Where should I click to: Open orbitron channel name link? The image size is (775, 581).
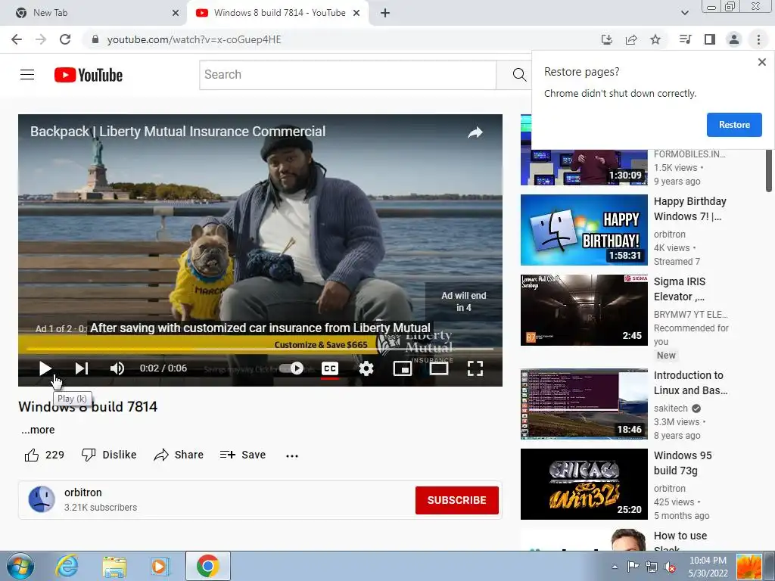[x=83, y=492]
